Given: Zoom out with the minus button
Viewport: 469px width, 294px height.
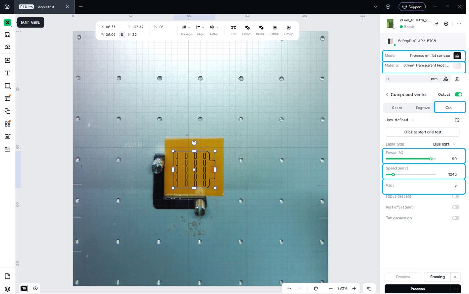Looking at the screenshot, I should 331,288.
